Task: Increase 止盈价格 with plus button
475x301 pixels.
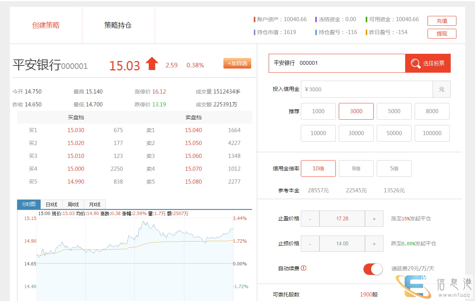Action: 374,219
